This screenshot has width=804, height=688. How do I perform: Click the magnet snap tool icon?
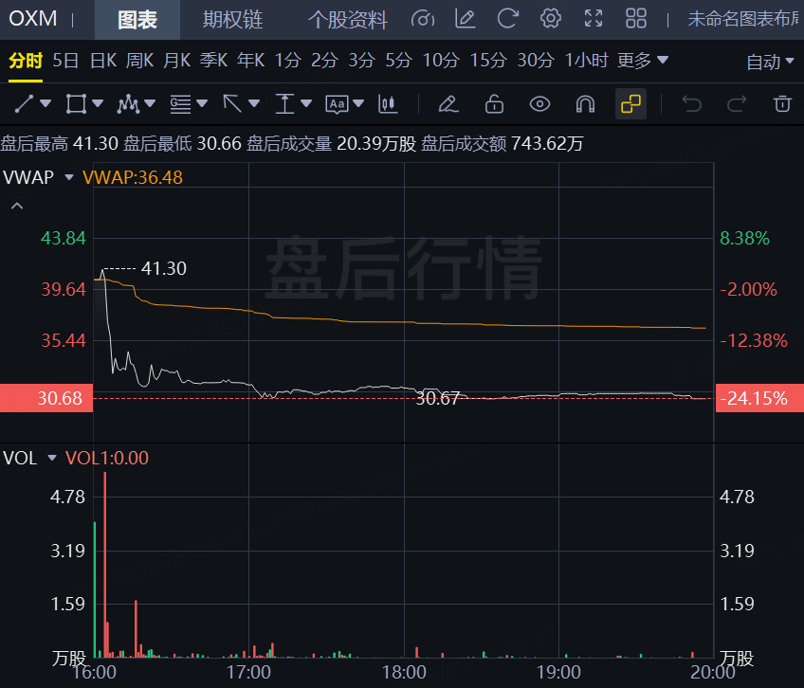click(585, 103)
